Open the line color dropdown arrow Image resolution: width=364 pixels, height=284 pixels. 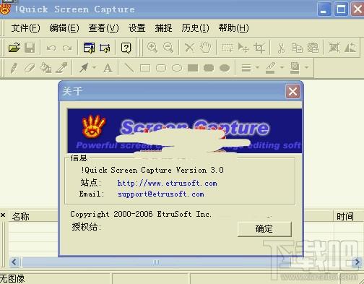point(282,68)
